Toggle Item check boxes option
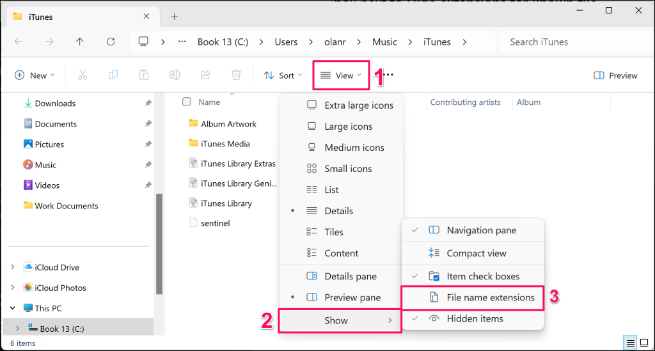Image resolution: width=655 pixels, height=351 pixels. click(x=473, y=276)
